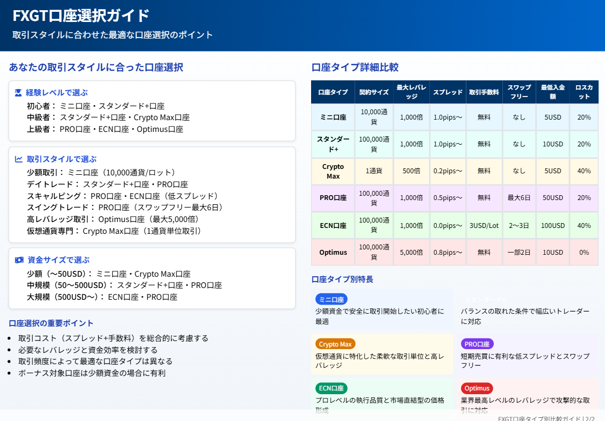Image resolution: width=605 pixels, height=421 pixels.
Task: Click the blue ミニ口座 badge
Action: pyautogui.click(x=331, y=299)
